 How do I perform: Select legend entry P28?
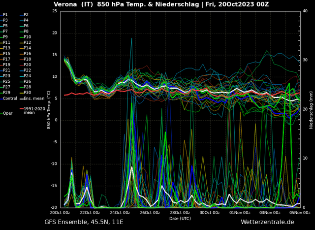25,87
